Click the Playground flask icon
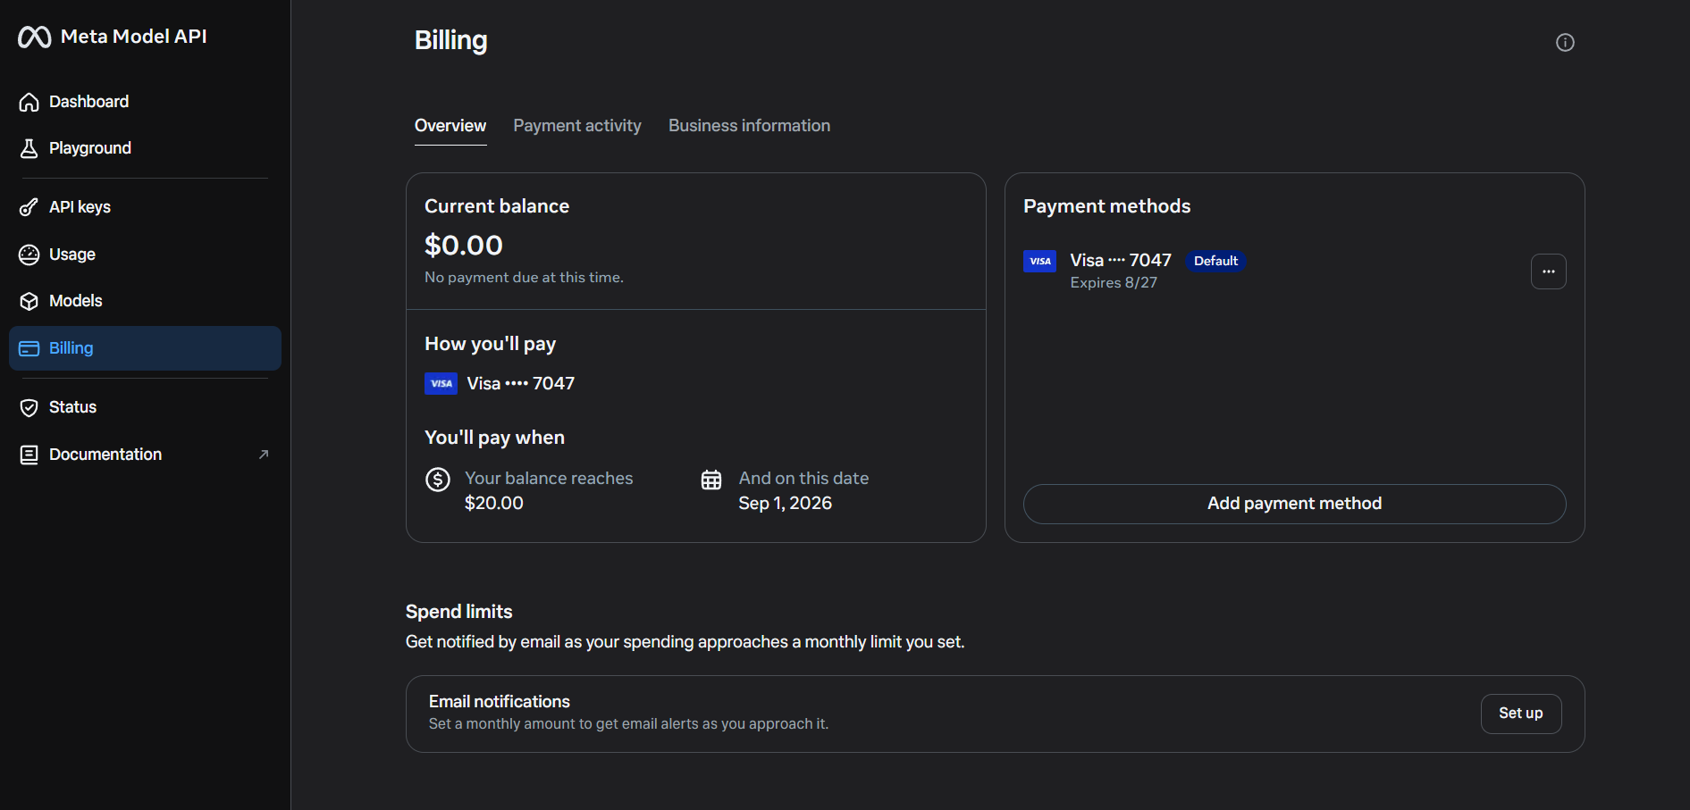Screen dimensions: 1690x810 tap(29, 148)
